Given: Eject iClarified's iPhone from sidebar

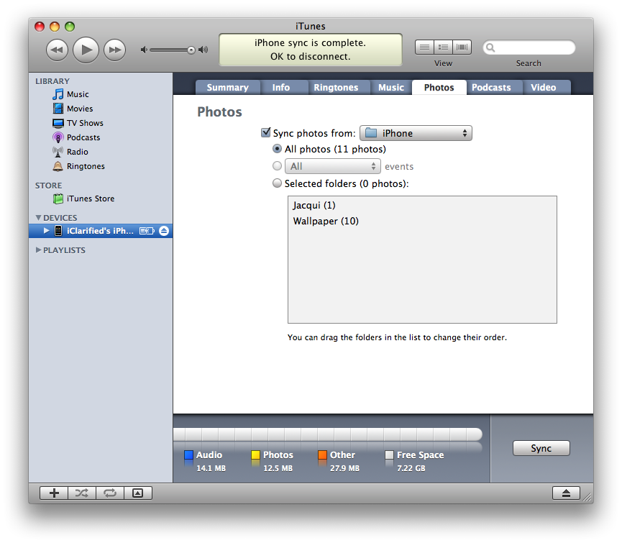Looking at the screenshot, I should (x=164, y=231).
